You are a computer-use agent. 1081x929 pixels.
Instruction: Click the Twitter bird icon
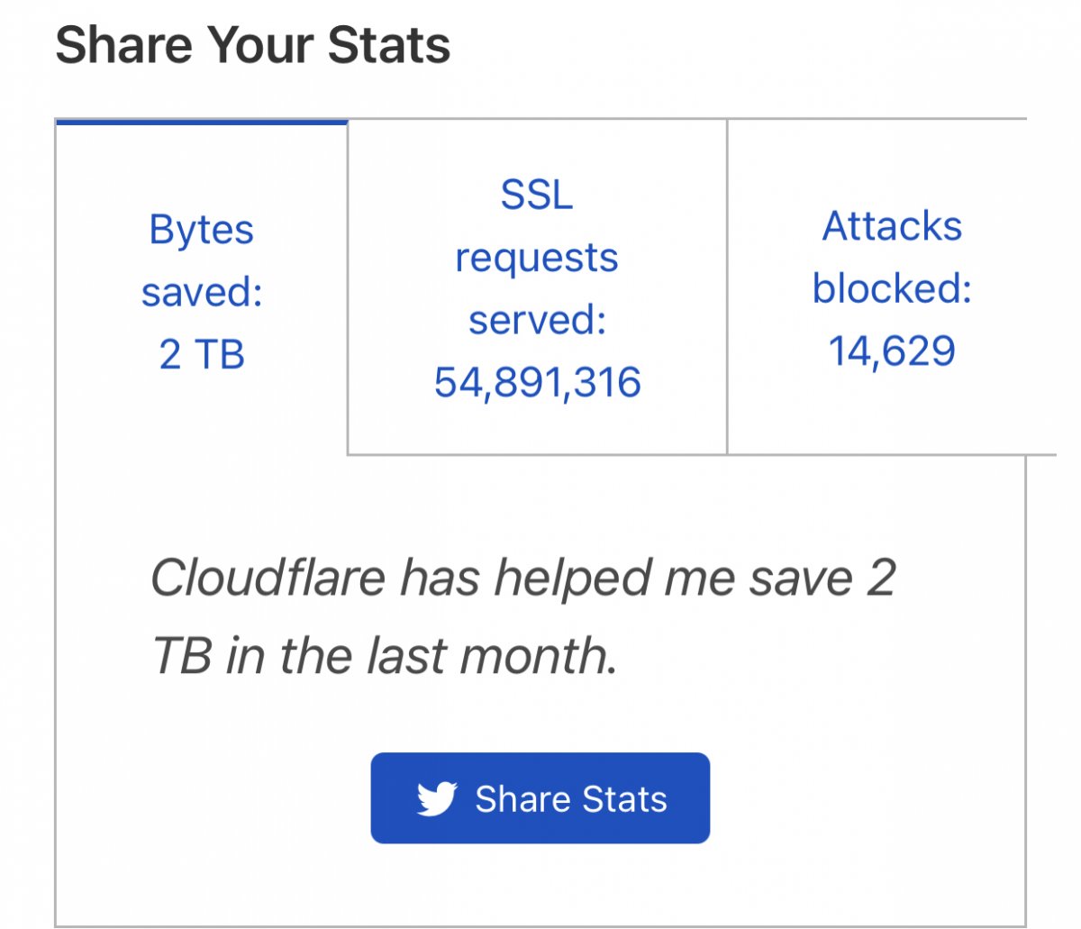click(x=437, y=799)
